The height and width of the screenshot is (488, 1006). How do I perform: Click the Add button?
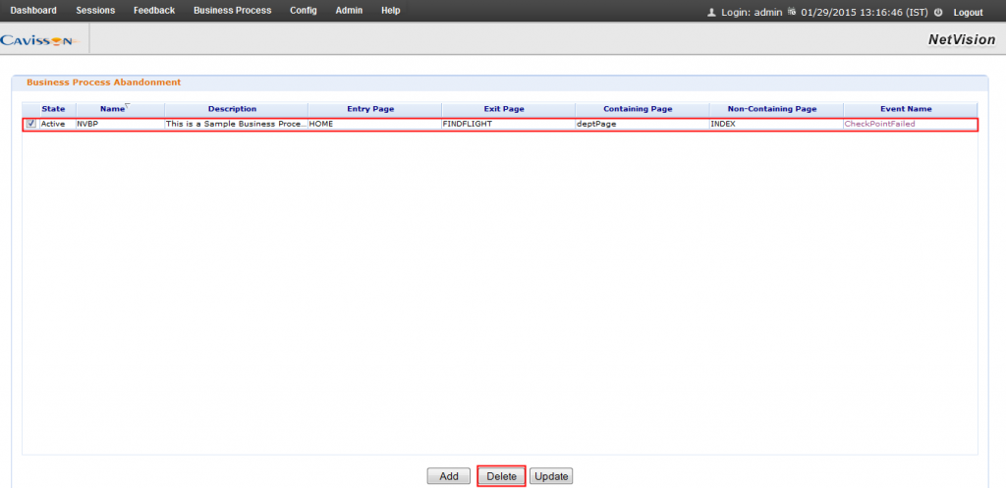[449, 476]
